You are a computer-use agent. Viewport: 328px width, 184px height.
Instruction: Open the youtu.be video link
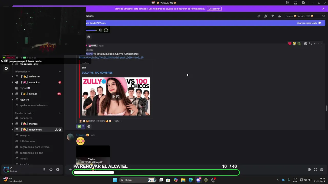tap(111, 57)
